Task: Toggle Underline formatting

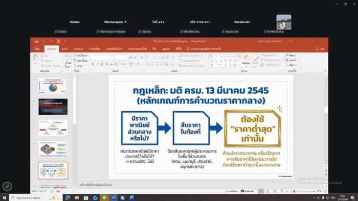Action: pyautogui.click(x=102, y=64)
